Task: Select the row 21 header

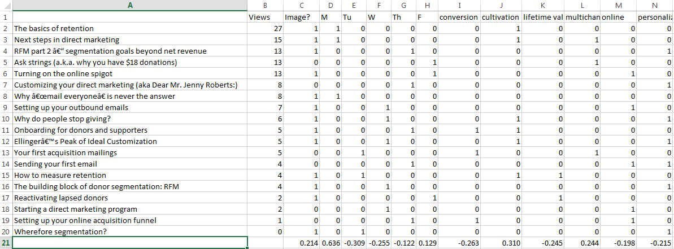Action: (x=6, y=243)
